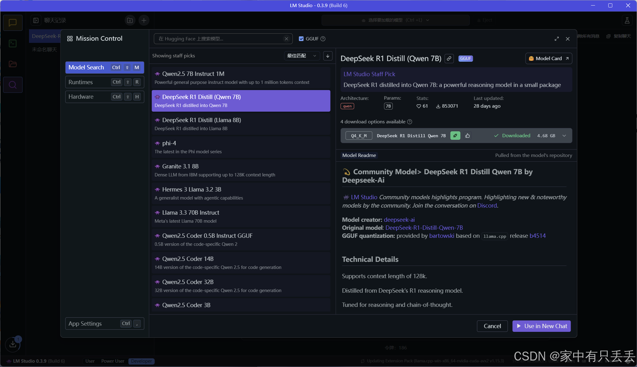Expand Mission Control to fullscreen
The image size is (637, 367).
click(x=556, y=39)
